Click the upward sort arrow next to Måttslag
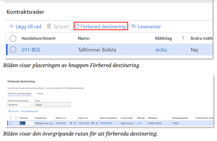The width and height of the screenshot is (217, 141). [x=183, y=38]
